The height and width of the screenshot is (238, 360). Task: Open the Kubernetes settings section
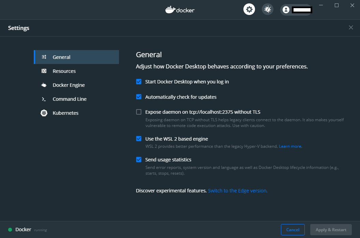pyautogui.click(x=76, y=113)
